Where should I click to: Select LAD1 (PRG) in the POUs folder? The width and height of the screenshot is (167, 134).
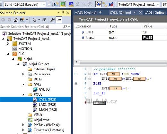(44, 105)
